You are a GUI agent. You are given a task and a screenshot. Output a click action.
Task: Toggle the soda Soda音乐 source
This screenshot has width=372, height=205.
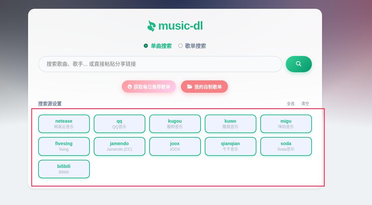coord(286,146)
